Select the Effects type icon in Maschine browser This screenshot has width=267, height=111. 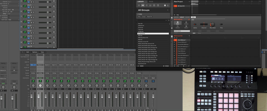pos(154,6)
